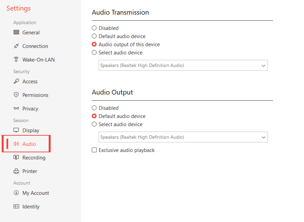The width and height of the screenshot is (304, 222).
Task: Select Default audio device for Audio Transmission
Action: coord(95,36)
